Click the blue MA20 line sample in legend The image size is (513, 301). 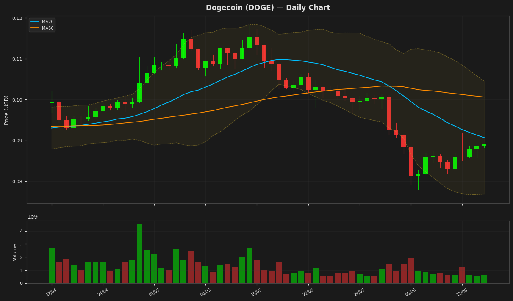click(35, 22)
